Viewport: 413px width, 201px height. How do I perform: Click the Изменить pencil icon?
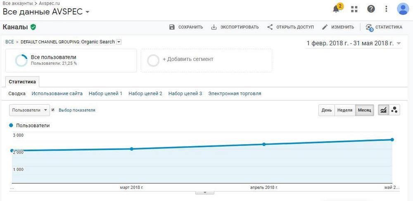[325, 27]
